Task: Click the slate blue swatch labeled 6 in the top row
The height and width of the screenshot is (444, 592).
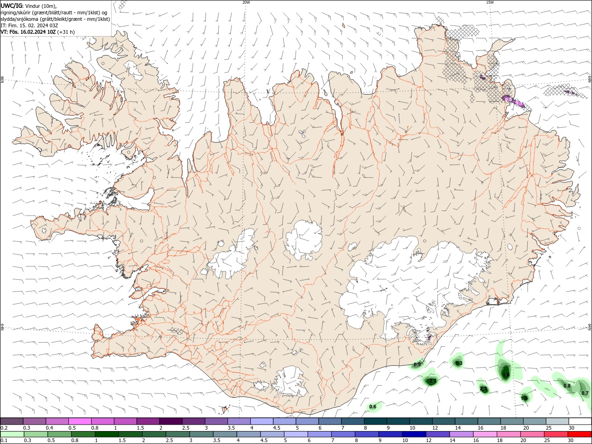Action: 330,421
